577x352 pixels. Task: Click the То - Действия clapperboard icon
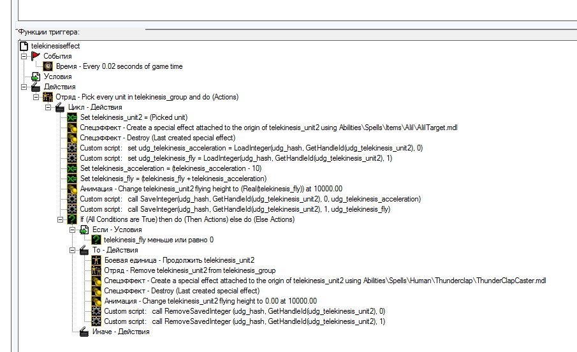(84, 250)
